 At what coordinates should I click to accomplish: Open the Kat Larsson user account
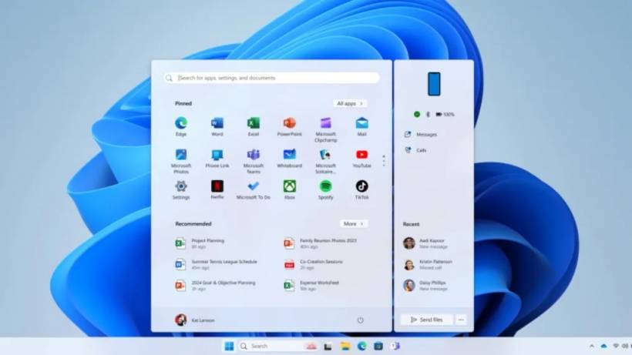click(195, 320)
